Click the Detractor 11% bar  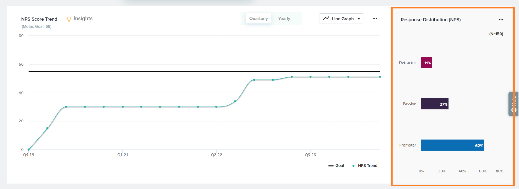click(426, 63)
